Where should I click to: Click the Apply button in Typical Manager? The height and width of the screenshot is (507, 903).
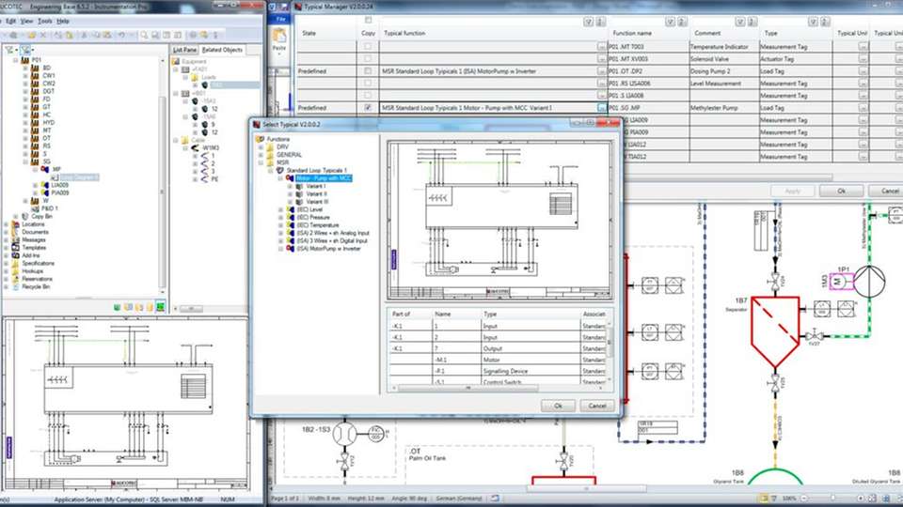pos(792,191)
